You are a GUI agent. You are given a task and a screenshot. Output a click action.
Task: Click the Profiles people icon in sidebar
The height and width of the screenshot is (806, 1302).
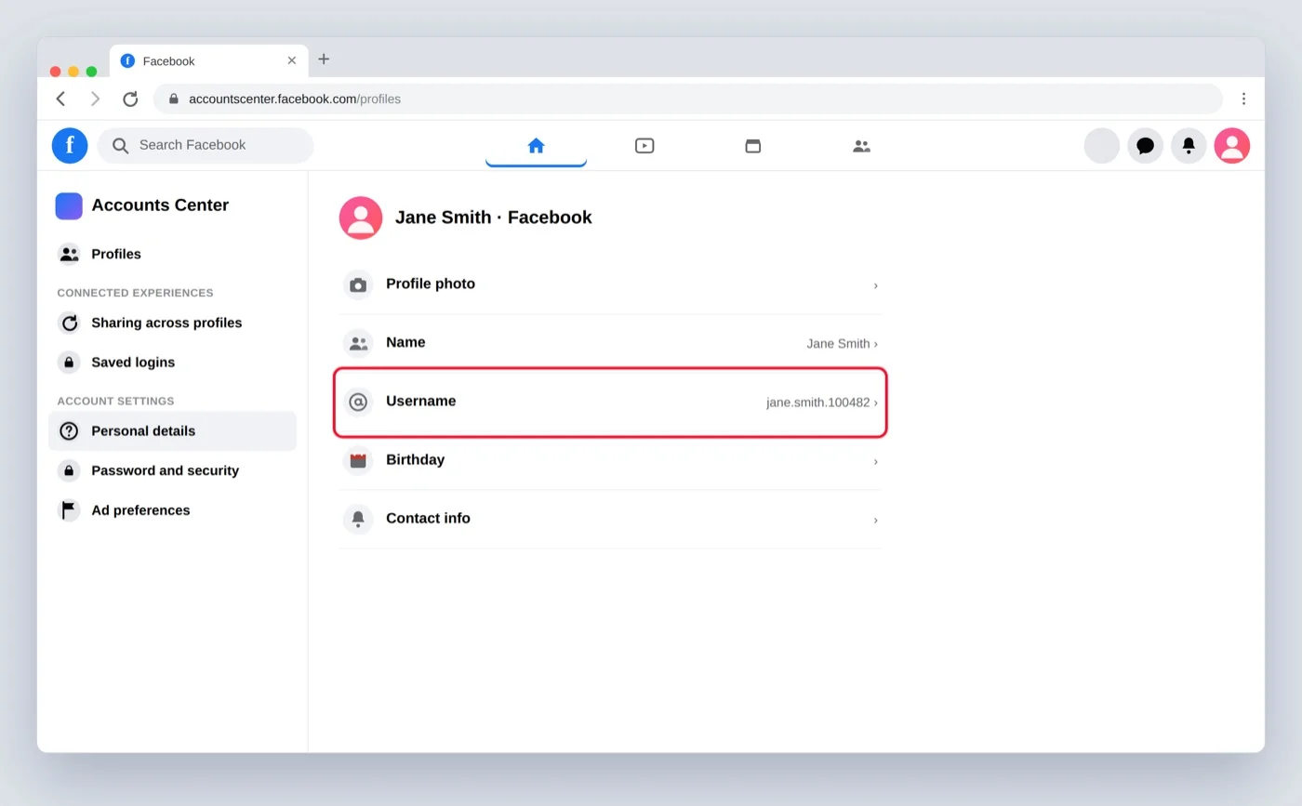pos(69,254)
